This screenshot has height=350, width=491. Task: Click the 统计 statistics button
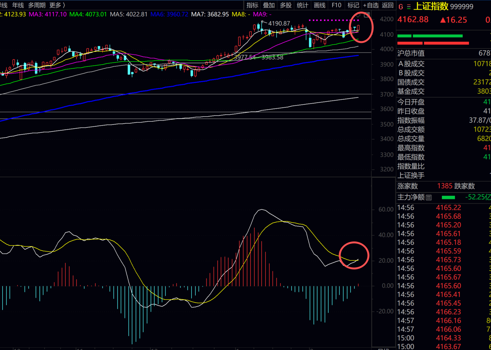coord(302,5)
